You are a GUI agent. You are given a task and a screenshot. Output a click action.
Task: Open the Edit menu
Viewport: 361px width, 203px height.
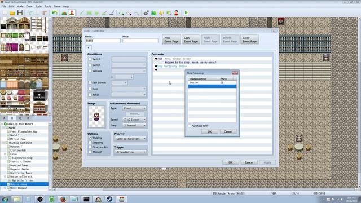pos(11,6)
